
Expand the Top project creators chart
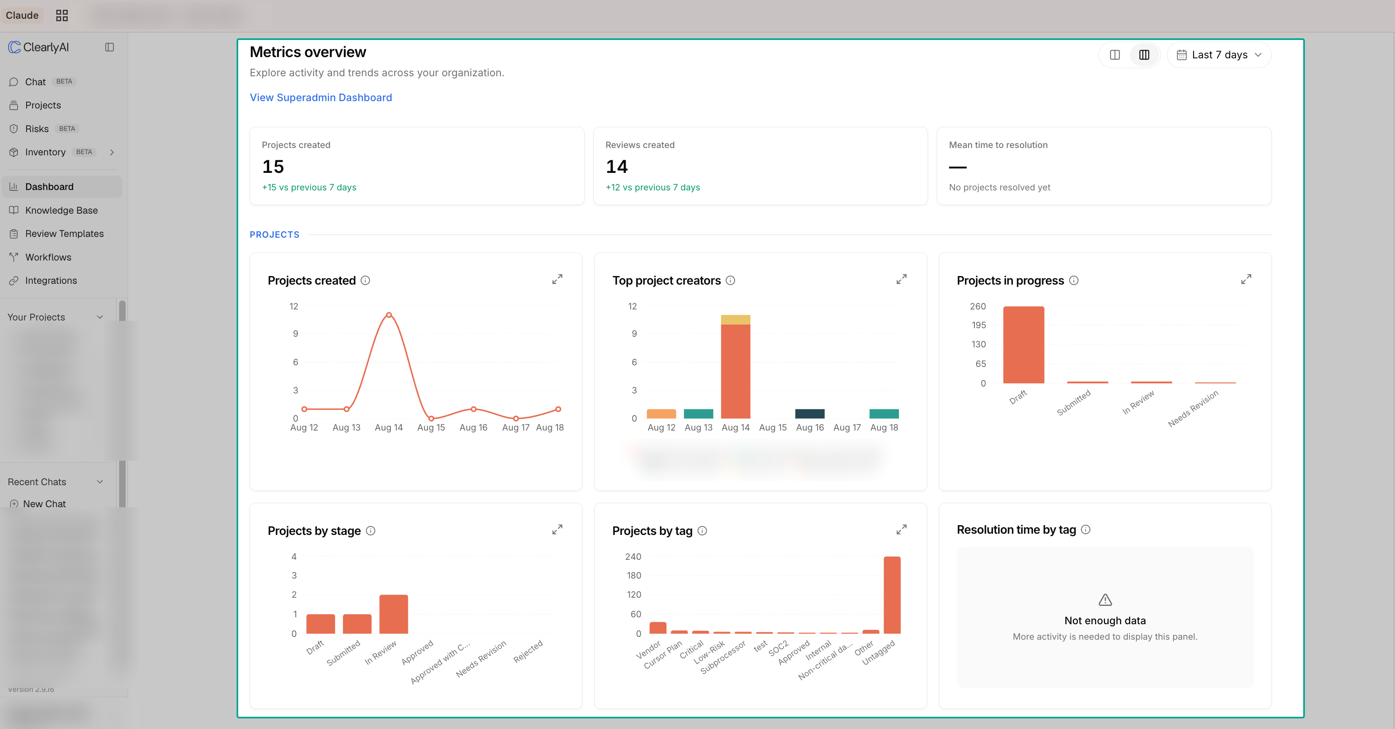click(902, 279)
